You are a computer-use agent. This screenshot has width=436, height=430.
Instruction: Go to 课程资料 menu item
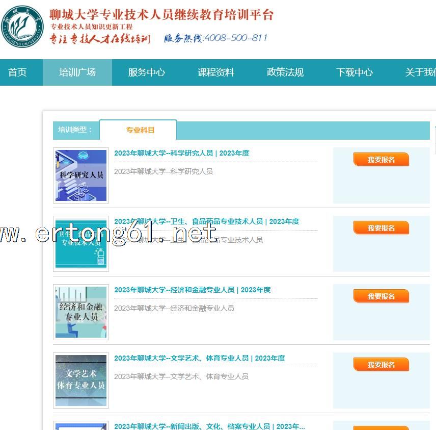point(216,72)
